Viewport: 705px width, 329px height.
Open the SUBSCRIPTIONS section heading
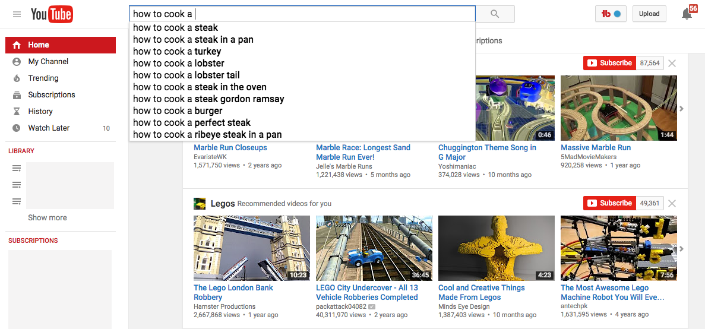(x=33, y=241)
